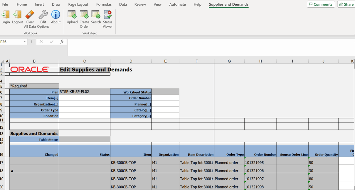The width and height of the screenshot is (355, 190).
Task: Click the Catalog[..] input cell
Action: pos(165,110)
